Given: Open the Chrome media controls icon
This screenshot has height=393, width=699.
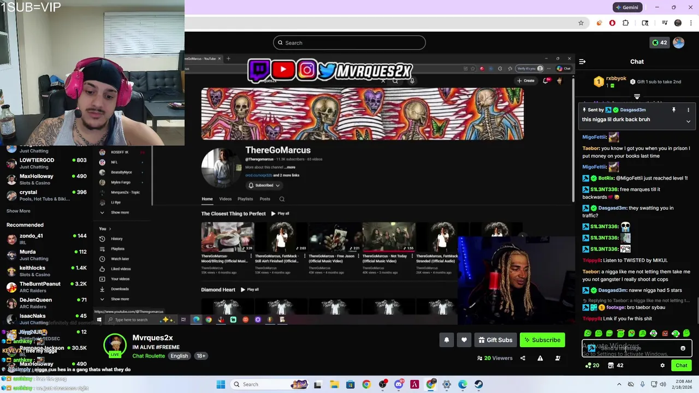Looking at the screenshot, I should [x=665, y=23].
